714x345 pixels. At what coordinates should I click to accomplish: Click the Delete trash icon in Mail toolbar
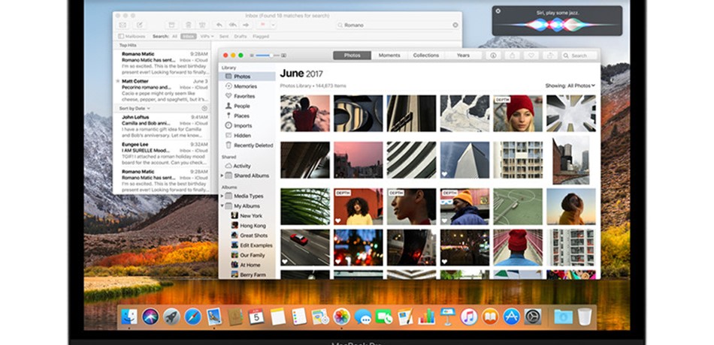click(x=188, y=25)
